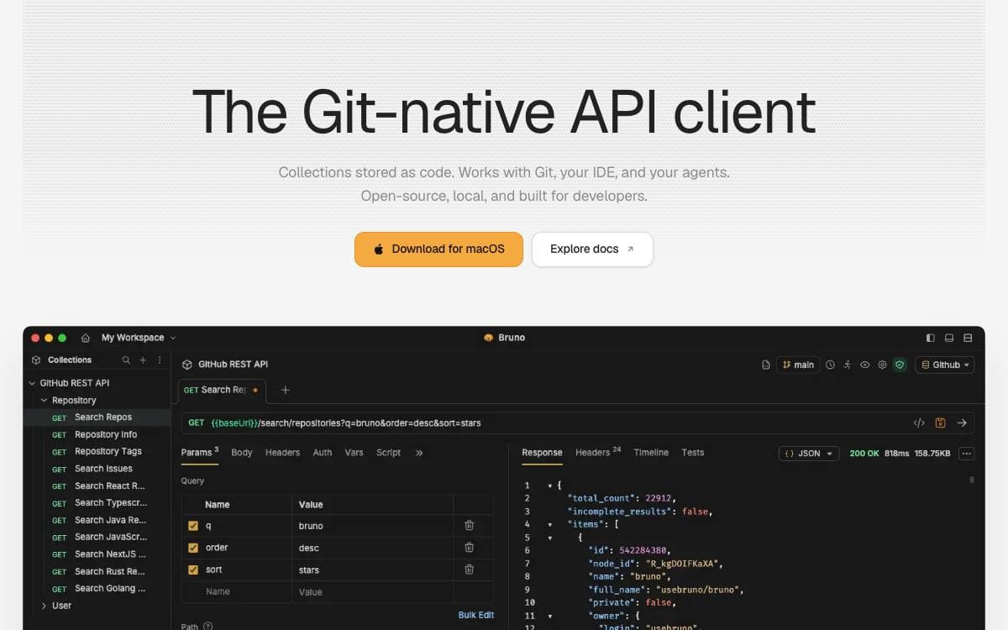Screen dimensions: 1008x630
Task: Open a new request tab with plus
Action: [x=285, y=390]
